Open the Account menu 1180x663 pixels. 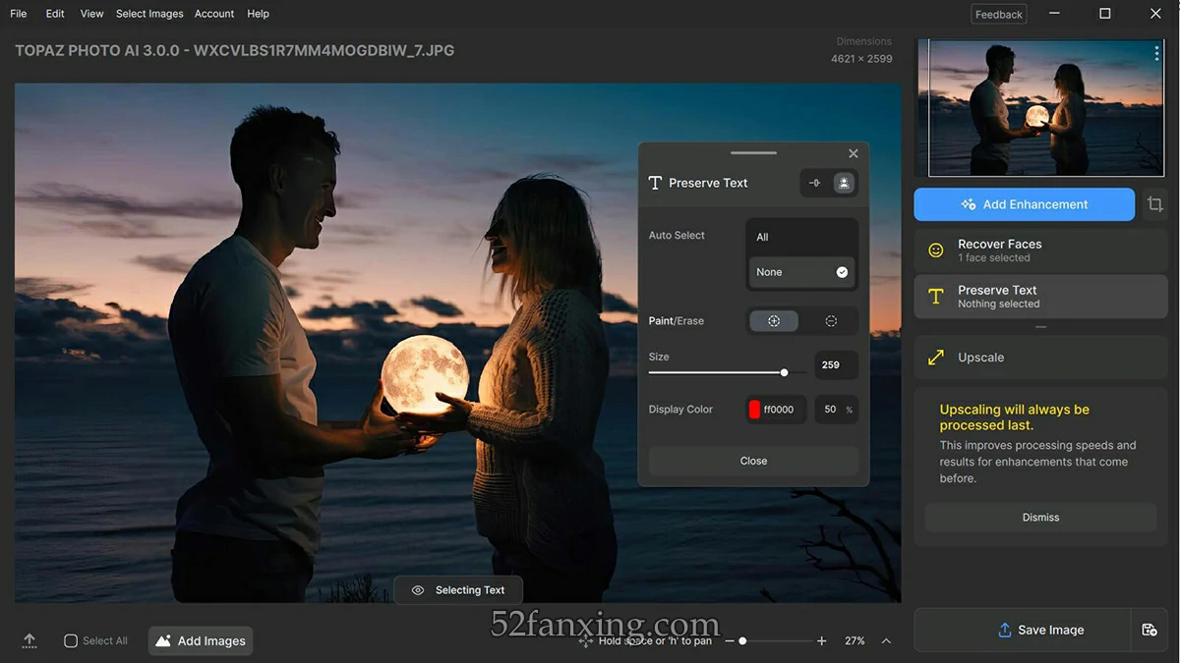[x=214, y=14]
